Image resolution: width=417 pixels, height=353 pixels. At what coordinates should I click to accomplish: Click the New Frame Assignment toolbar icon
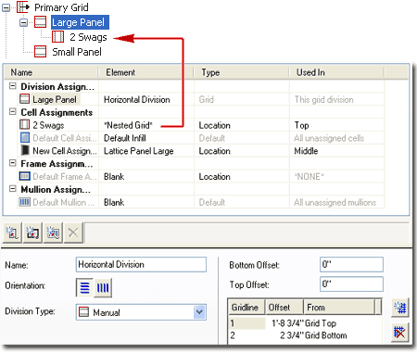pyautogui.click(x=32, y=233)
